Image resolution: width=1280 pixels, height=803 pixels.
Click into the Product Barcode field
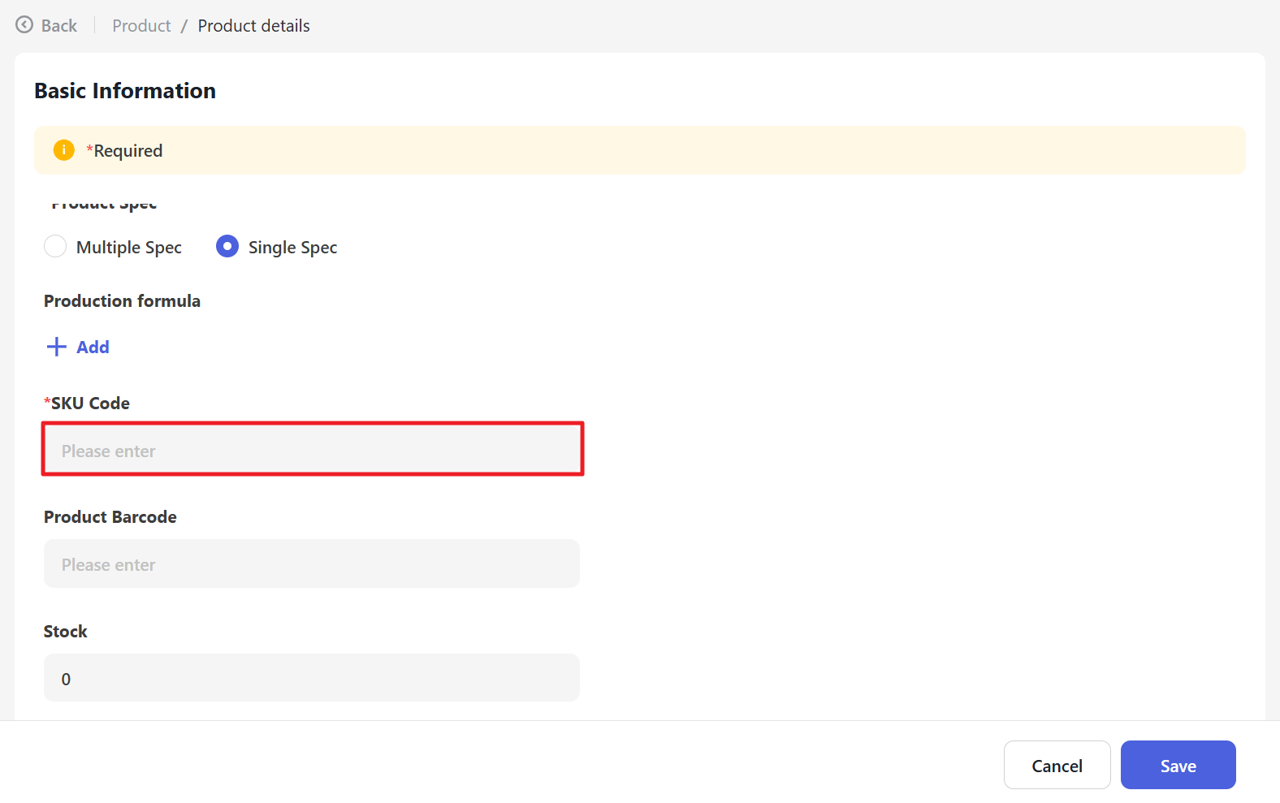tap(312, 564)
